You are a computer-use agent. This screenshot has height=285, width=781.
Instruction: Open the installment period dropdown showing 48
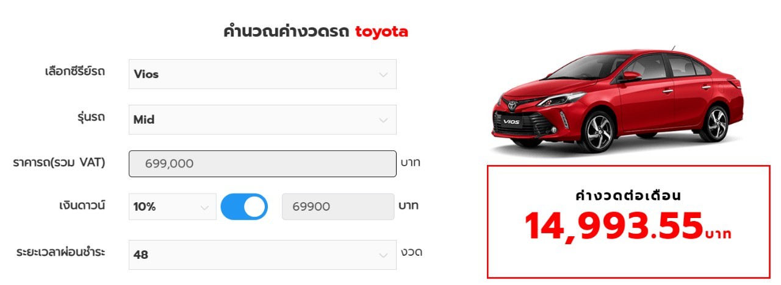262,255
